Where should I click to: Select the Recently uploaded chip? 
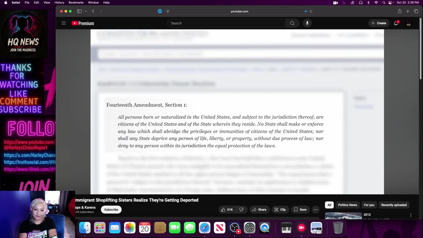point(394,205)
